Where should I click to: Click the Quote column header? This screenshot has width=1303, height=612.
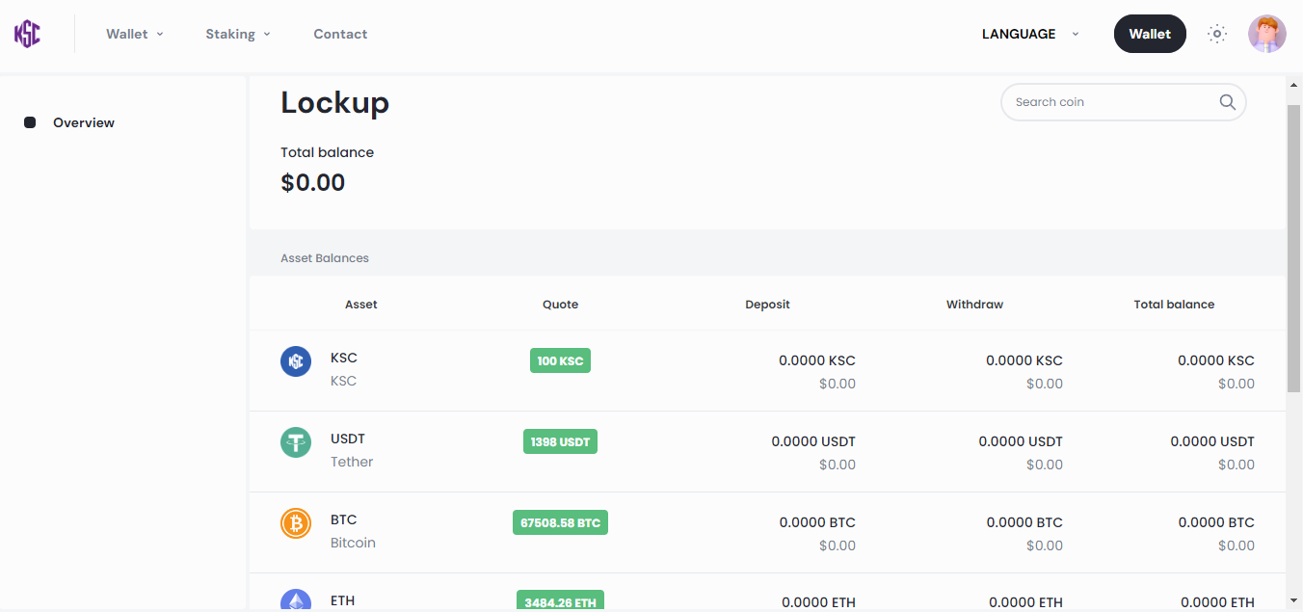560,305
